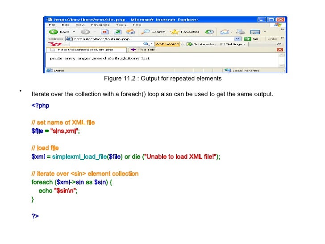This screenshot has width=325, height=244.
Task: Select the http://localhost/test/sin.php tab
Action: [x=86, y=50]
